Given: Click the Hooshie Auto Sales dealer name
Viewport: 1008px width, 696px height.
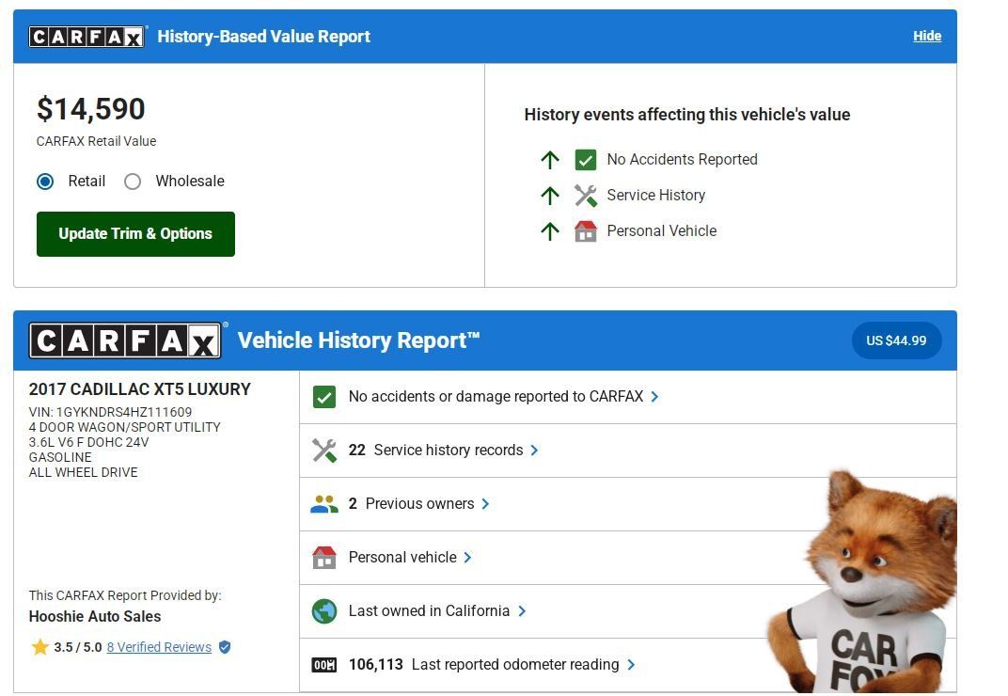Looking at the screenshot, I should click(x=94, y=617).
